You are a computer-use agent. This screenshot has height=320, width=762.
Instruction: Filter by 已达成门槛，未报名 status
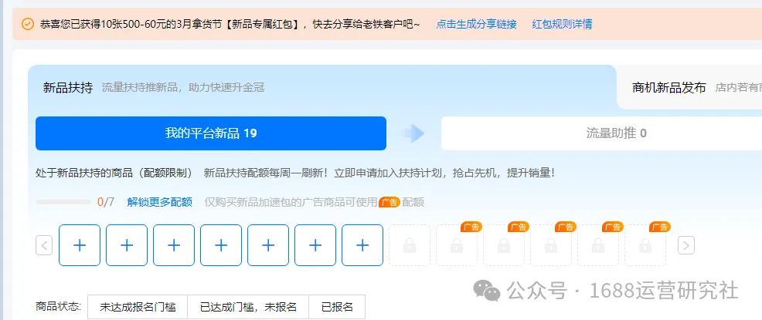(248, 307)
